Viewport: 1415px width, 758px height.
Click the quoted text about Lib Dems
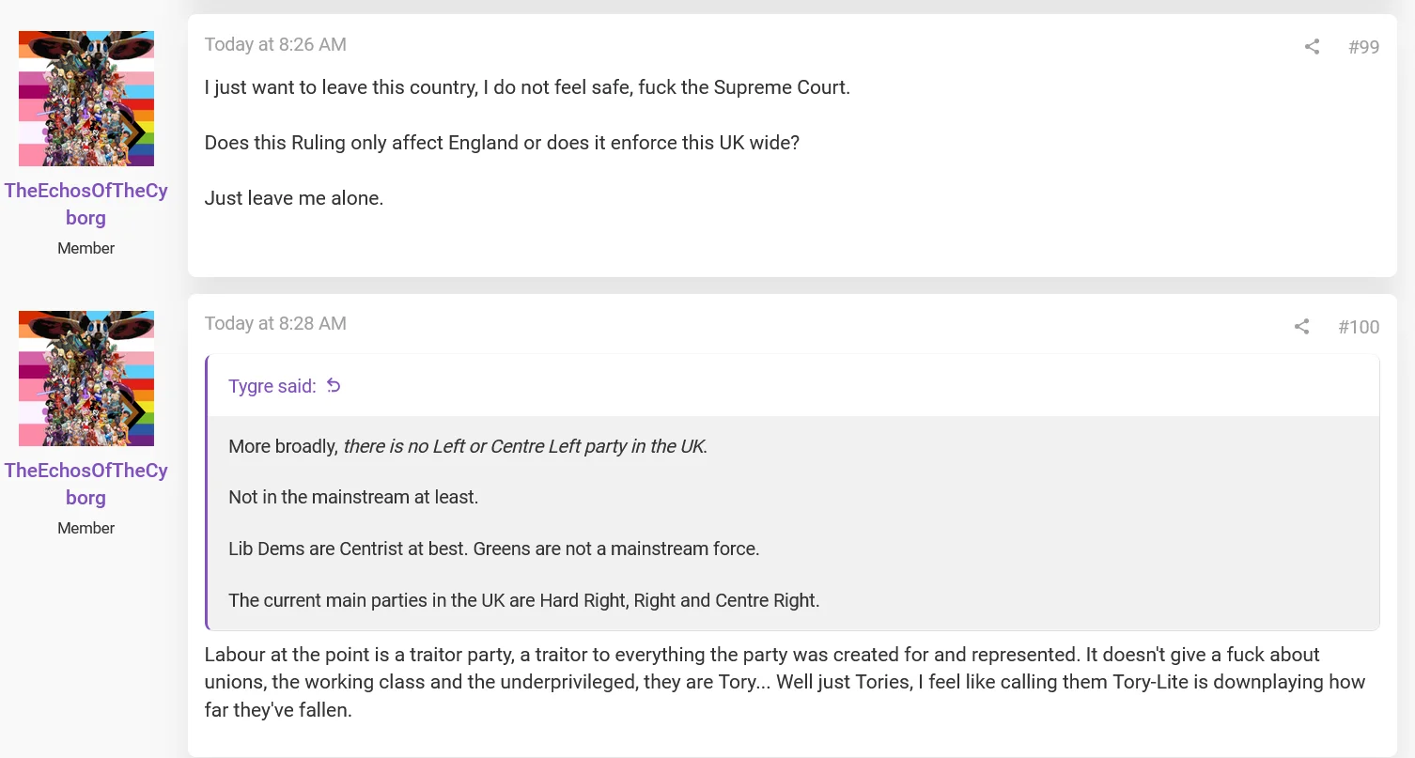click(494, 549)
